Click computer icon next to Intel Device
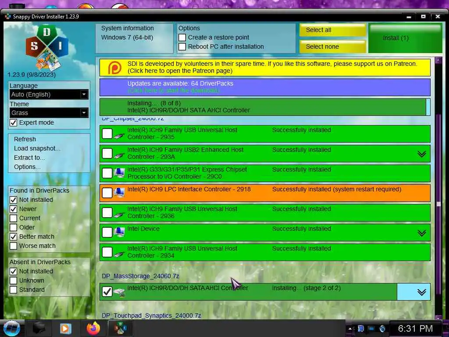The height and width of the screenshot is (337, 449). (119, 232)
